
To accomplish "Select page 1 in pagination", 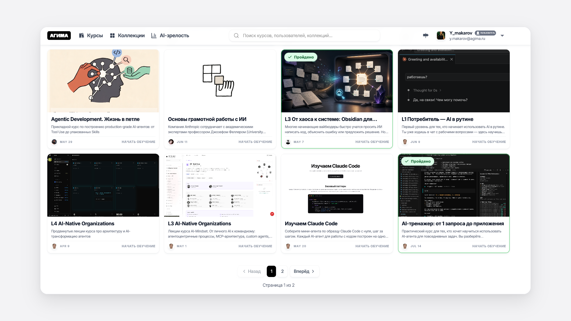I will pos(271,271).
